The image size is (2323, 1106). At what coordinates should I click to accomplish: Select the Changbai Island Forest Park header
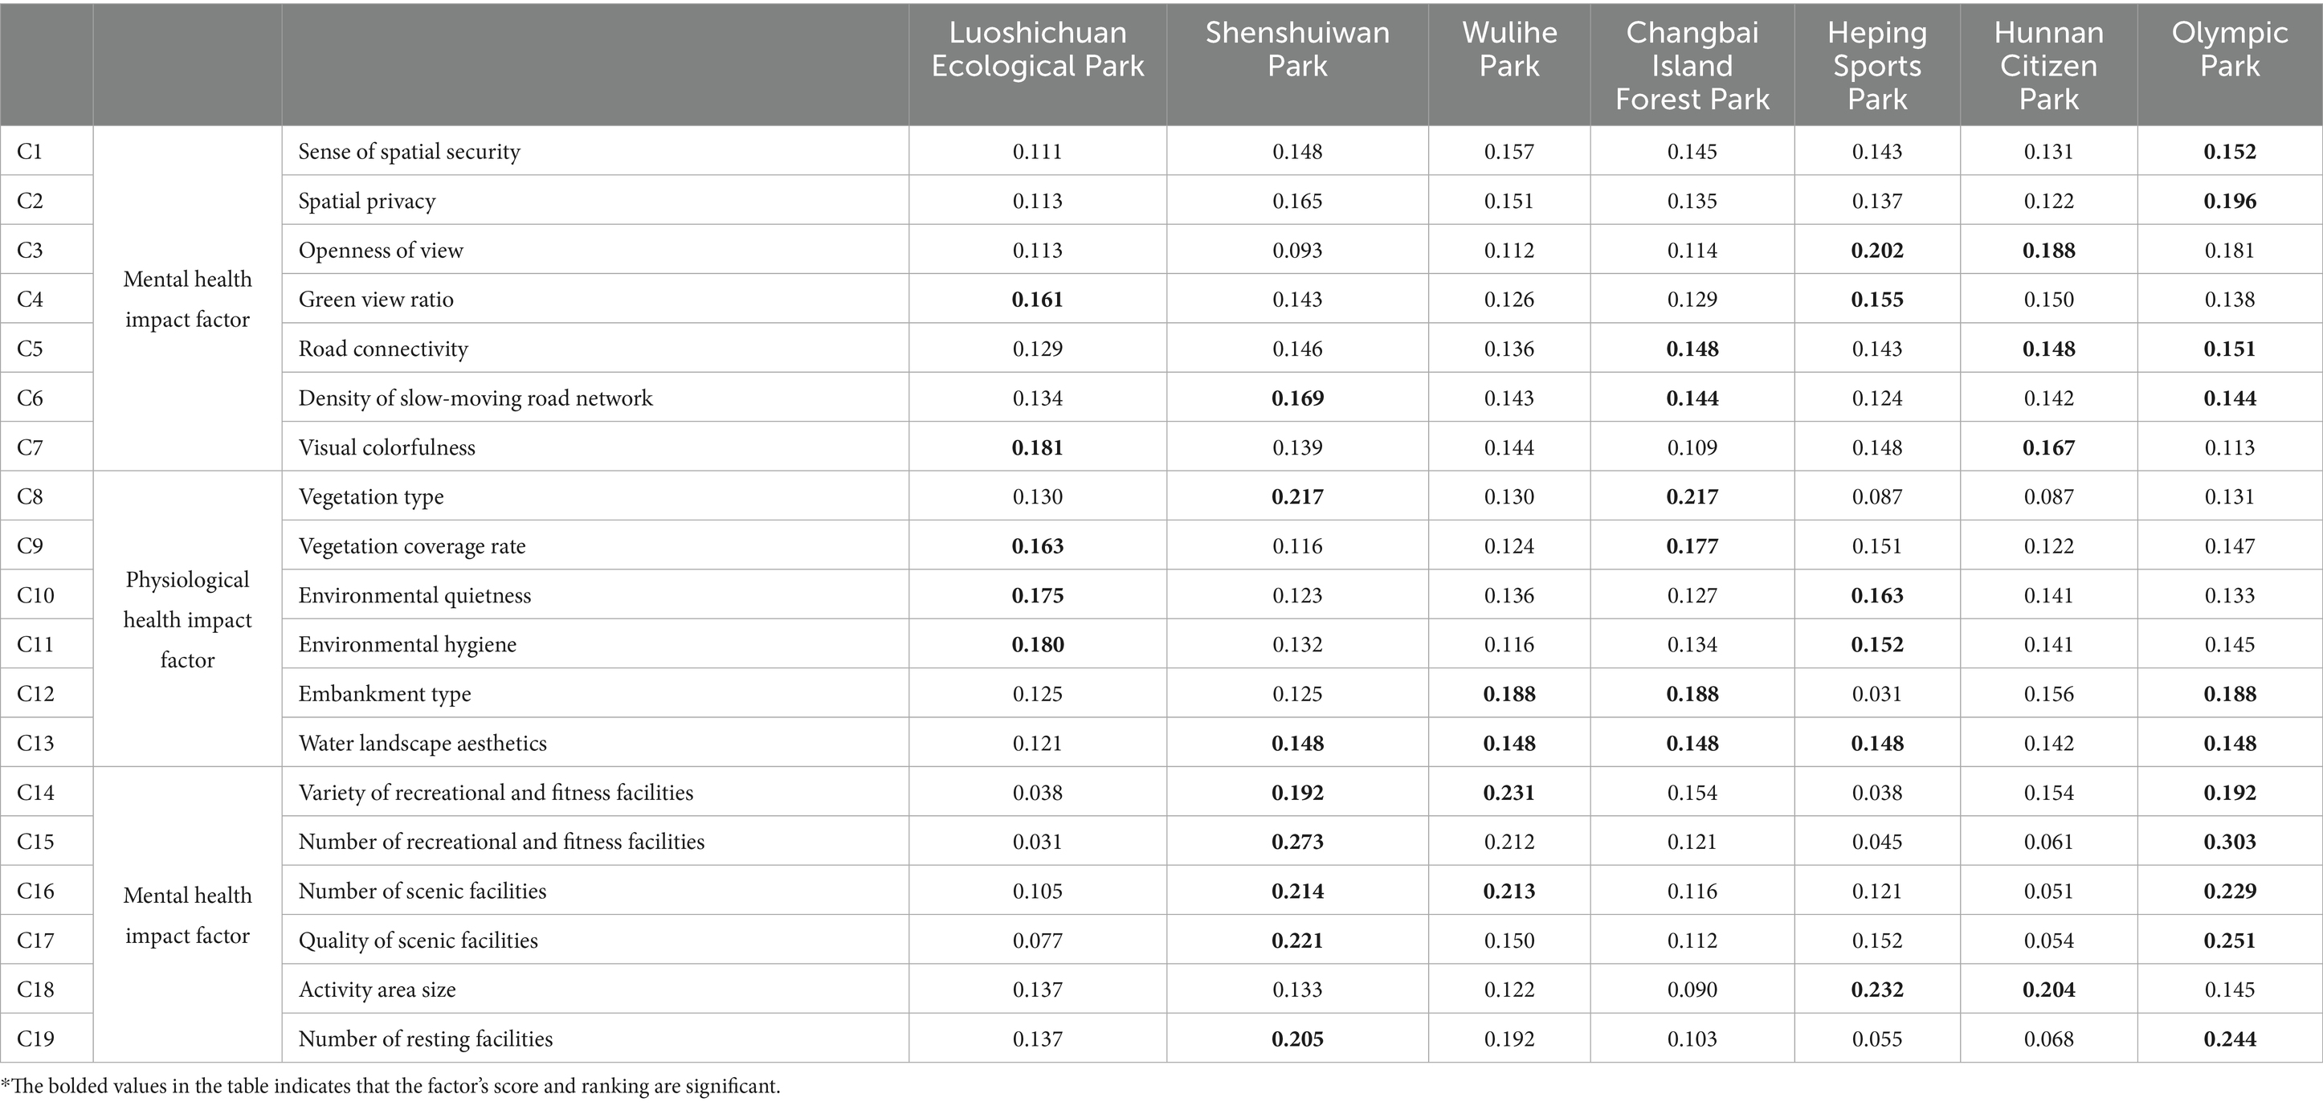click(1692, 66)
